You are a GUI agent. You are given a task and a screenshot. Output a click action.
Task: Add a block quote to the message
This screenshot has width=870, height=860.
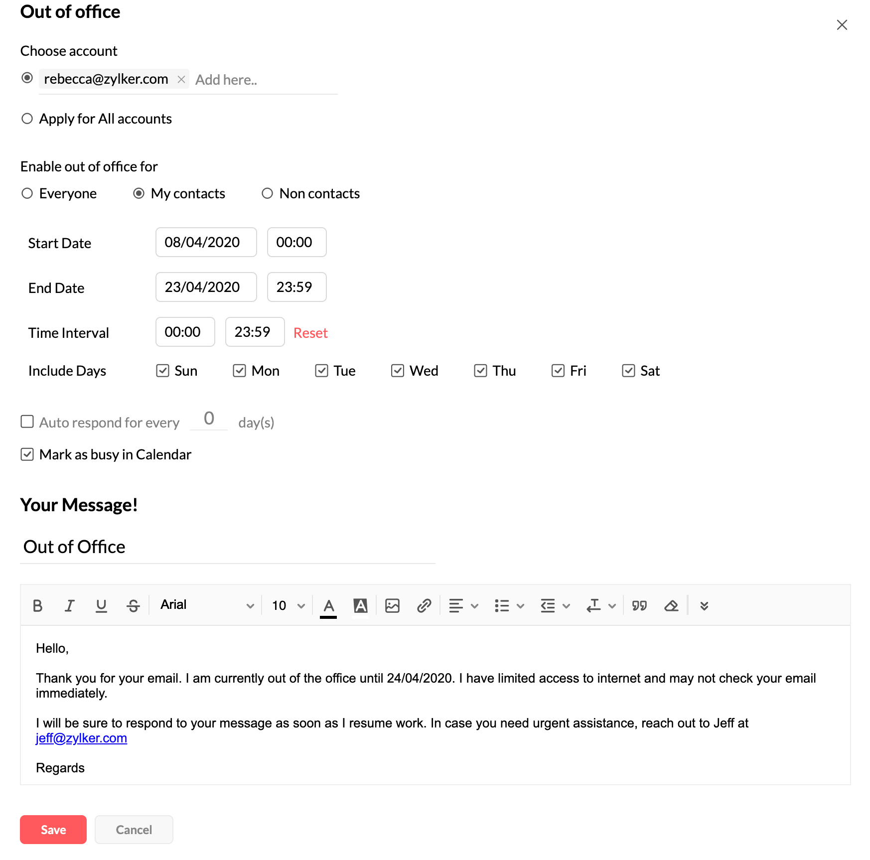click(x=639, y=606)
